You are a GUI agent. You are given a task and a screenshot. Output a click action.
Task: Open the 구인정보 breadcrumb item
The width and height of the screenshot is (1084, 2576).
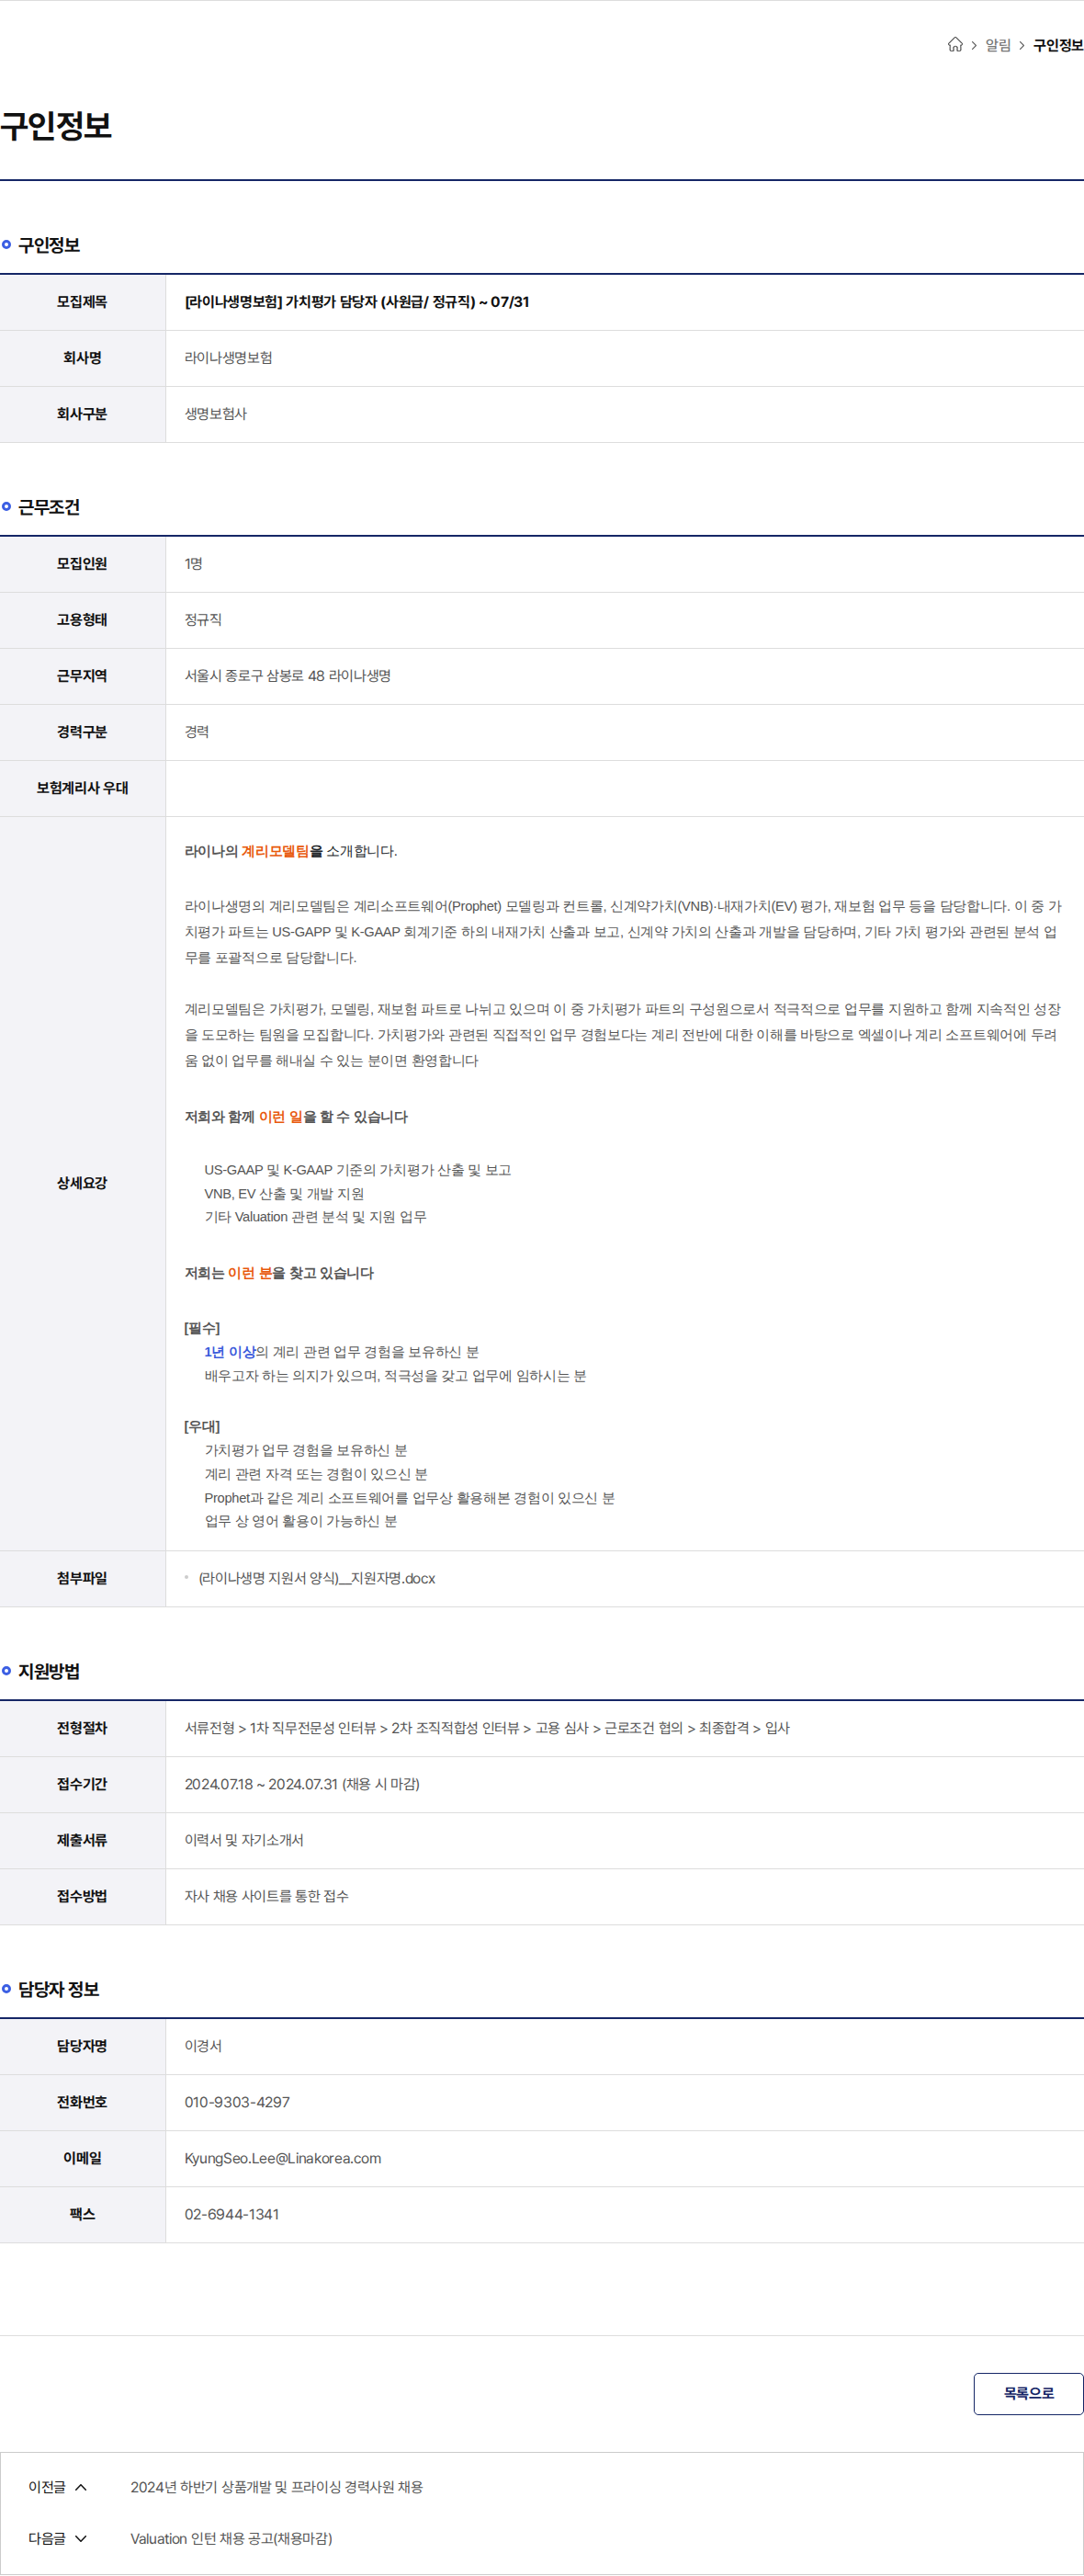[x=1058, y=45]
